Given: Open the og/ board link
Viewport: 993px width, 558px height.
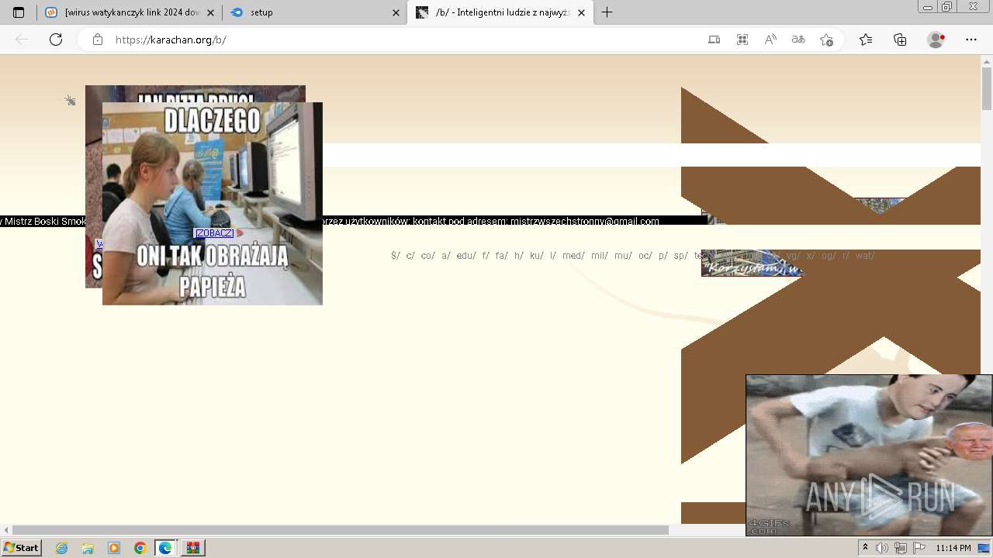Looking at the screenshot, I should point(829,256).
